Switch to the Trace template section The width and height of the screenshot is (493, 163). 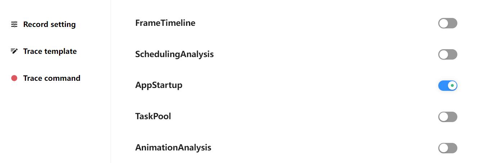50,51
